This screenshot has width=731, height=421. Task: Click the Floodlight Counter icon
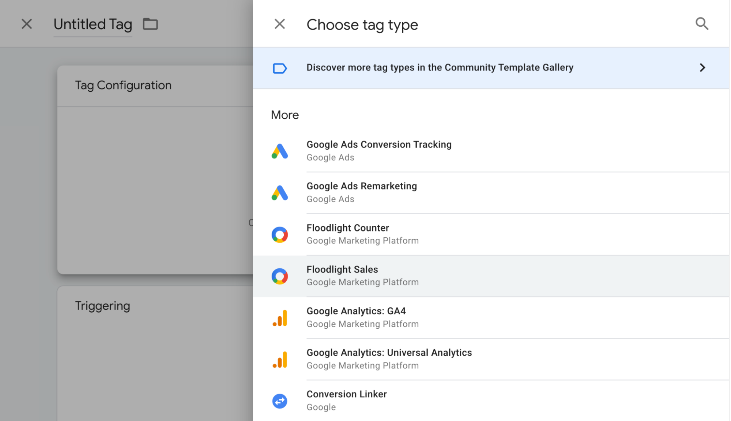[x=280, y=235]
